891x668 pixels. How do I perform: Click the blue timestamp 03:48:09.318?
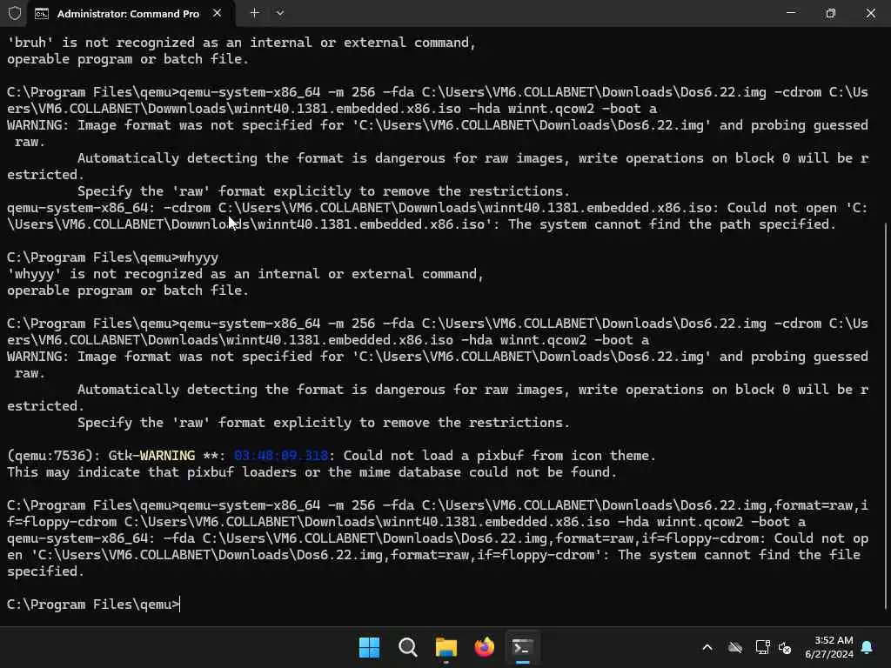click(281, 456)
